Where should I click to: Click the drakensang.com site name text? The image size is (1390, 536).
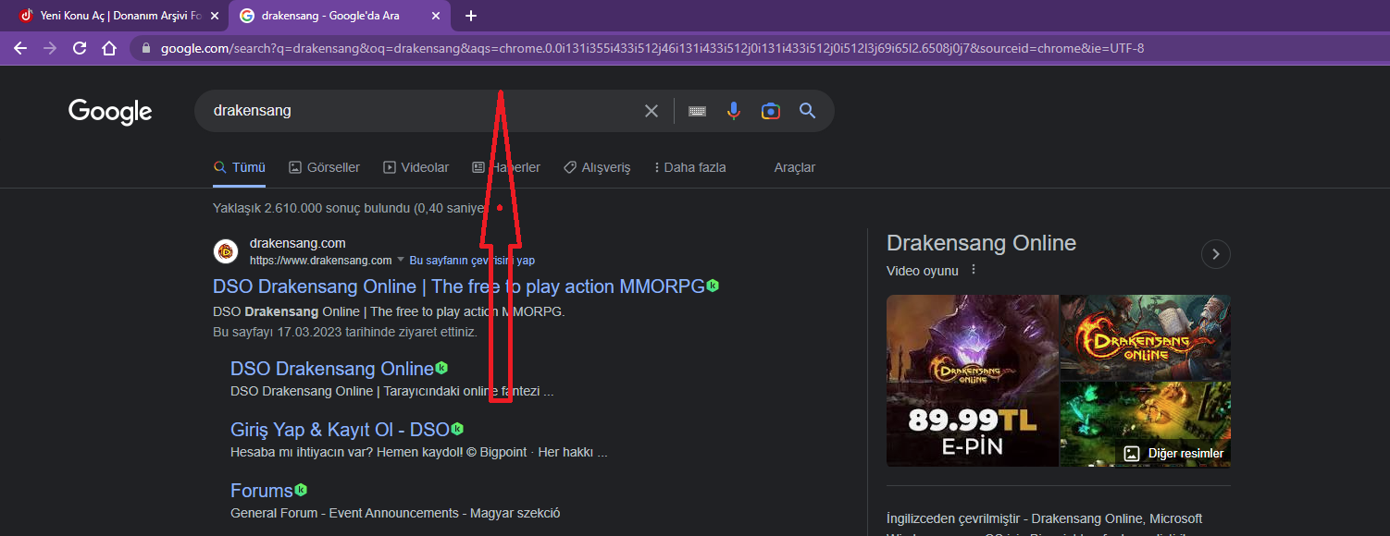click(297, 243)
